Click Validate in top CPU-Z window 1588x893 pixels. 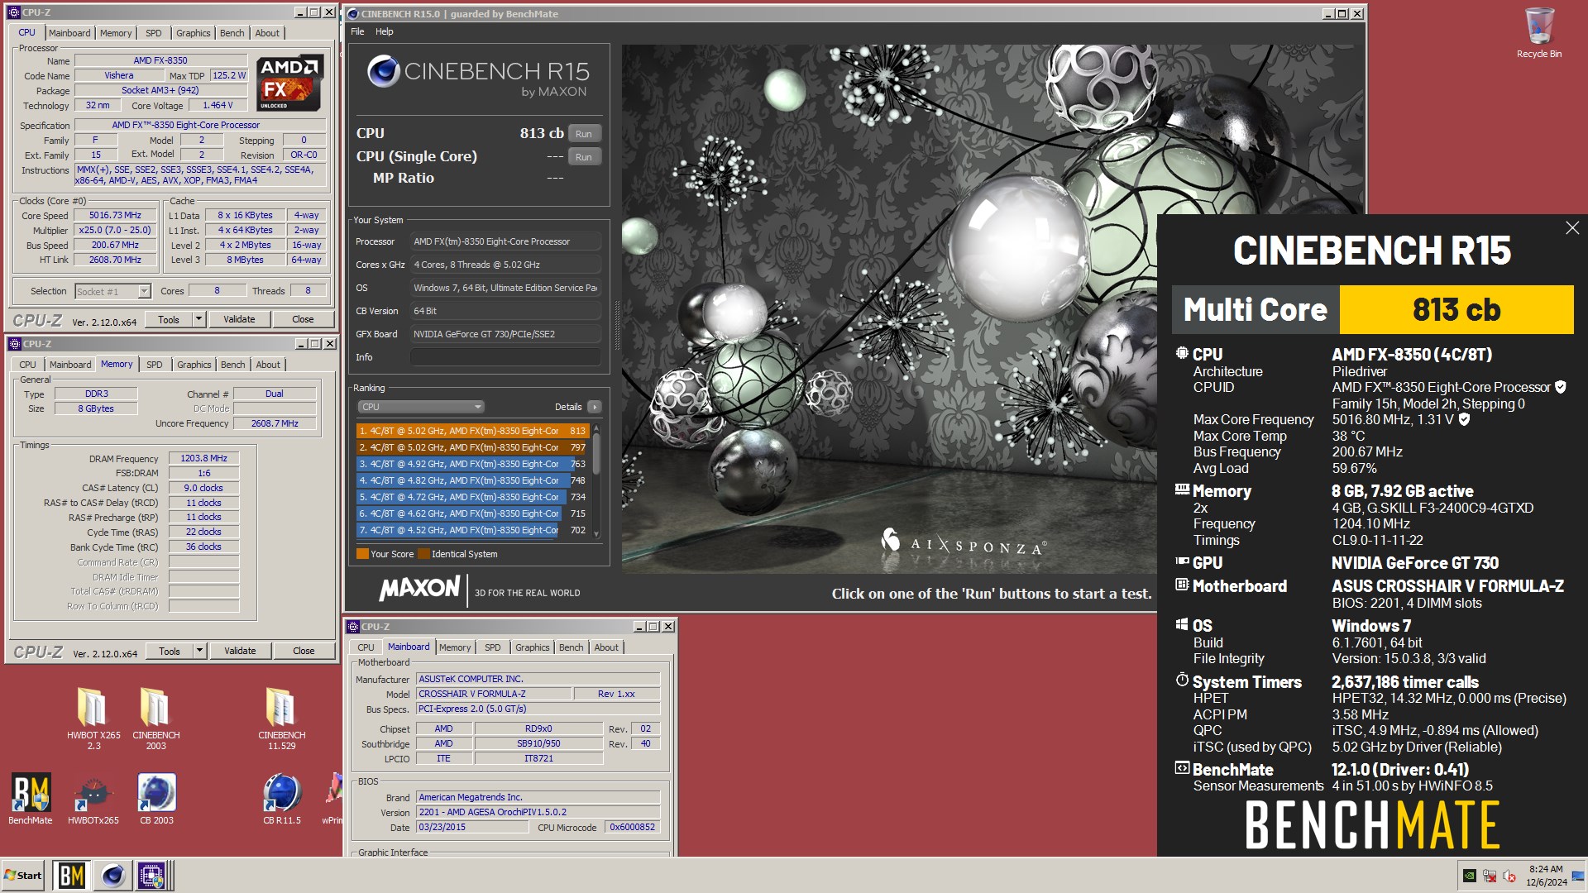pos(239,319)
